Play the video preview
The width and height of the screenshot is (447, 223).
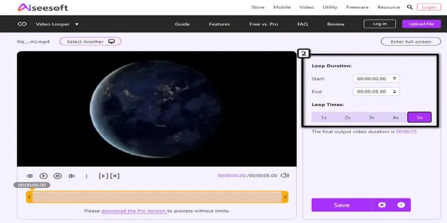pos(44,176)
